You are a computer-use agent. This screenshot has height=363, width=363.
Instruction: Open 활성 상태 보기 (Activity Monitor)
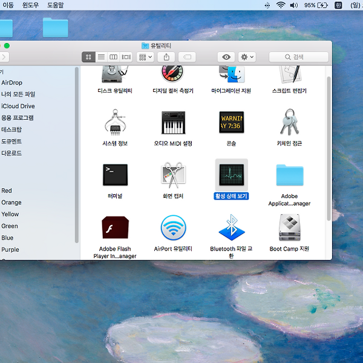click(x=231, y=175)
